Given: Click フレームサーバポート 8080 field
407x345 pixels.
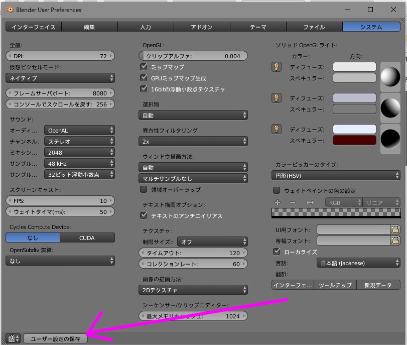Looking at the screenshot, I should 60,93.
